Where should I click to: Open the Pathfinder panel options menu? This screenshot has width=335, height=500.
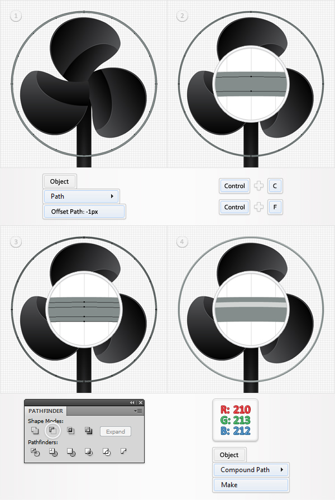click(x=138, y=411)
